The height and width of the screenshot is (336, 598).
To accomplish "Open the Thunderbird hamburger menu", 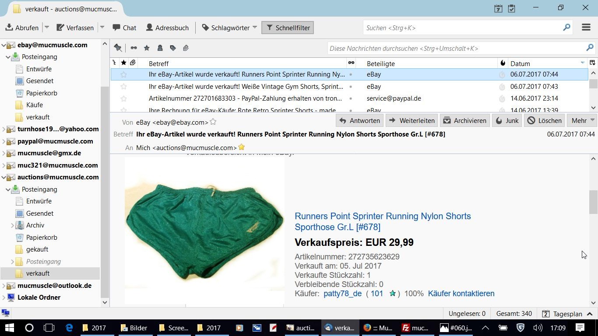I will pyautogui.click(x=586, y=28).
